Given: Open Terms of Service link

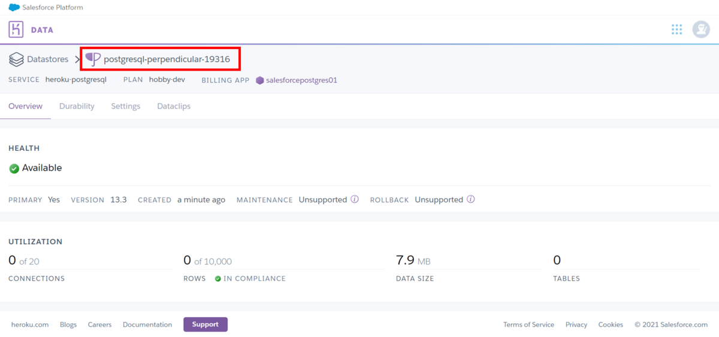Looking at the screenshot, I should (x=528, y=324).
